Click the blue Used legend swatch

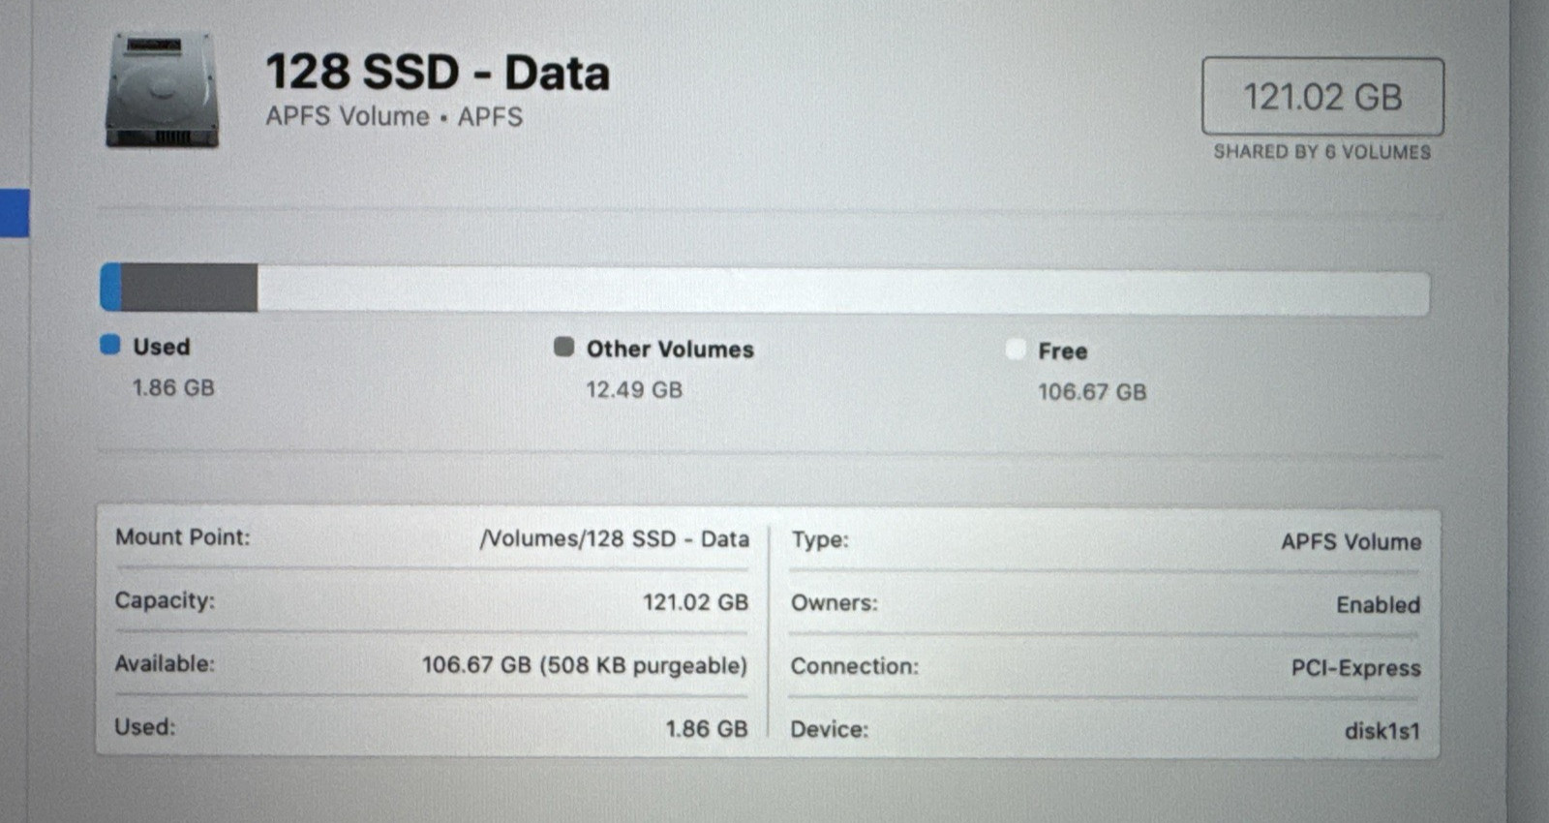tap(110, 345)
